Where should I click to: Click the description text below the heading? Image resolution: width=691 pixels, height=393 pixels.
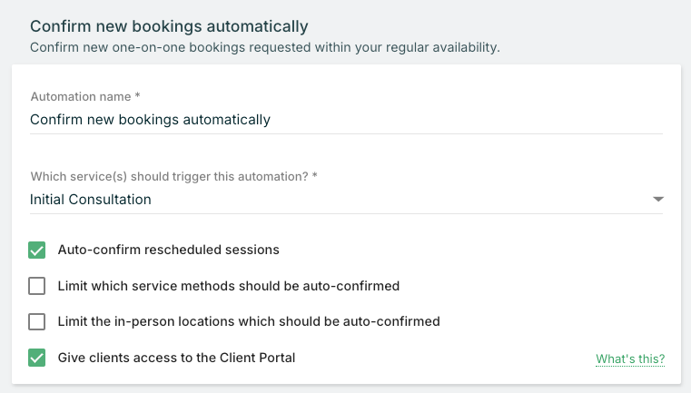click(264, 46)
